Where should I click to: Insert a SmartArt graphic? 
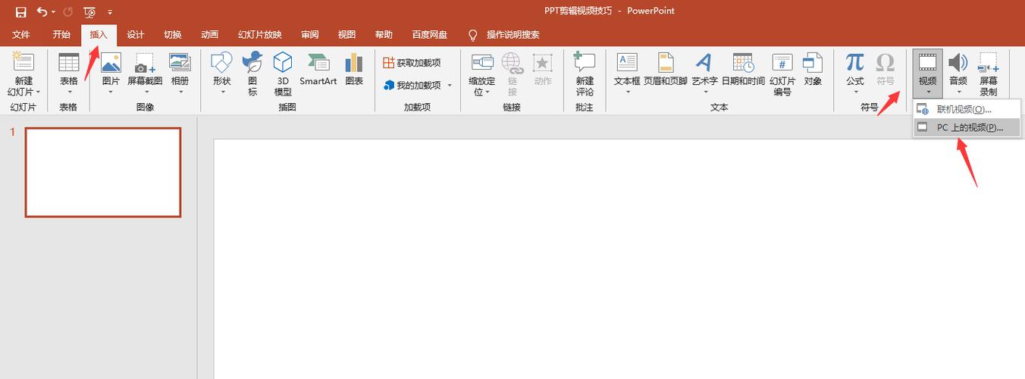tap(318, 69)
